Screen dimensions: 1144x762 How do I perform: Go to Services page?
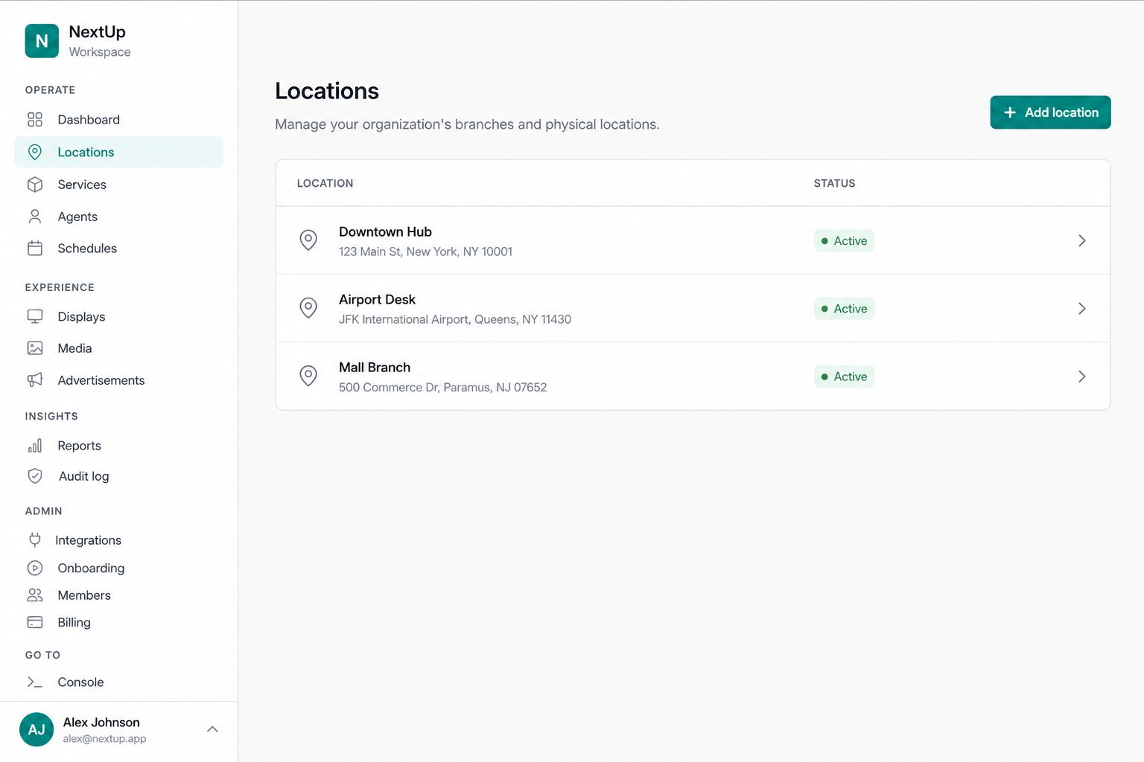(x=119, y=185)
